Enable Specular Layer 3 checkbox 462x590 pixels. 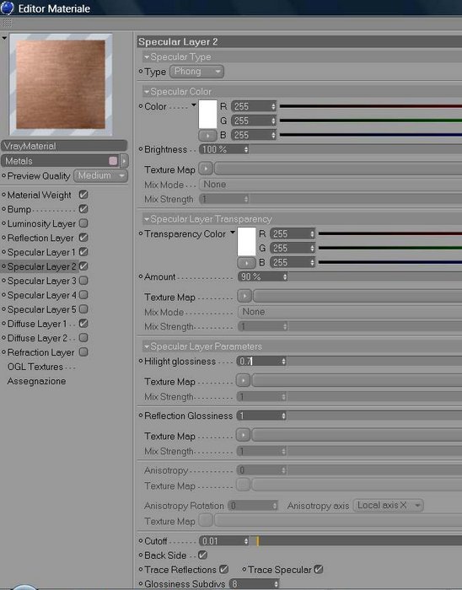(x=83, y=281)
